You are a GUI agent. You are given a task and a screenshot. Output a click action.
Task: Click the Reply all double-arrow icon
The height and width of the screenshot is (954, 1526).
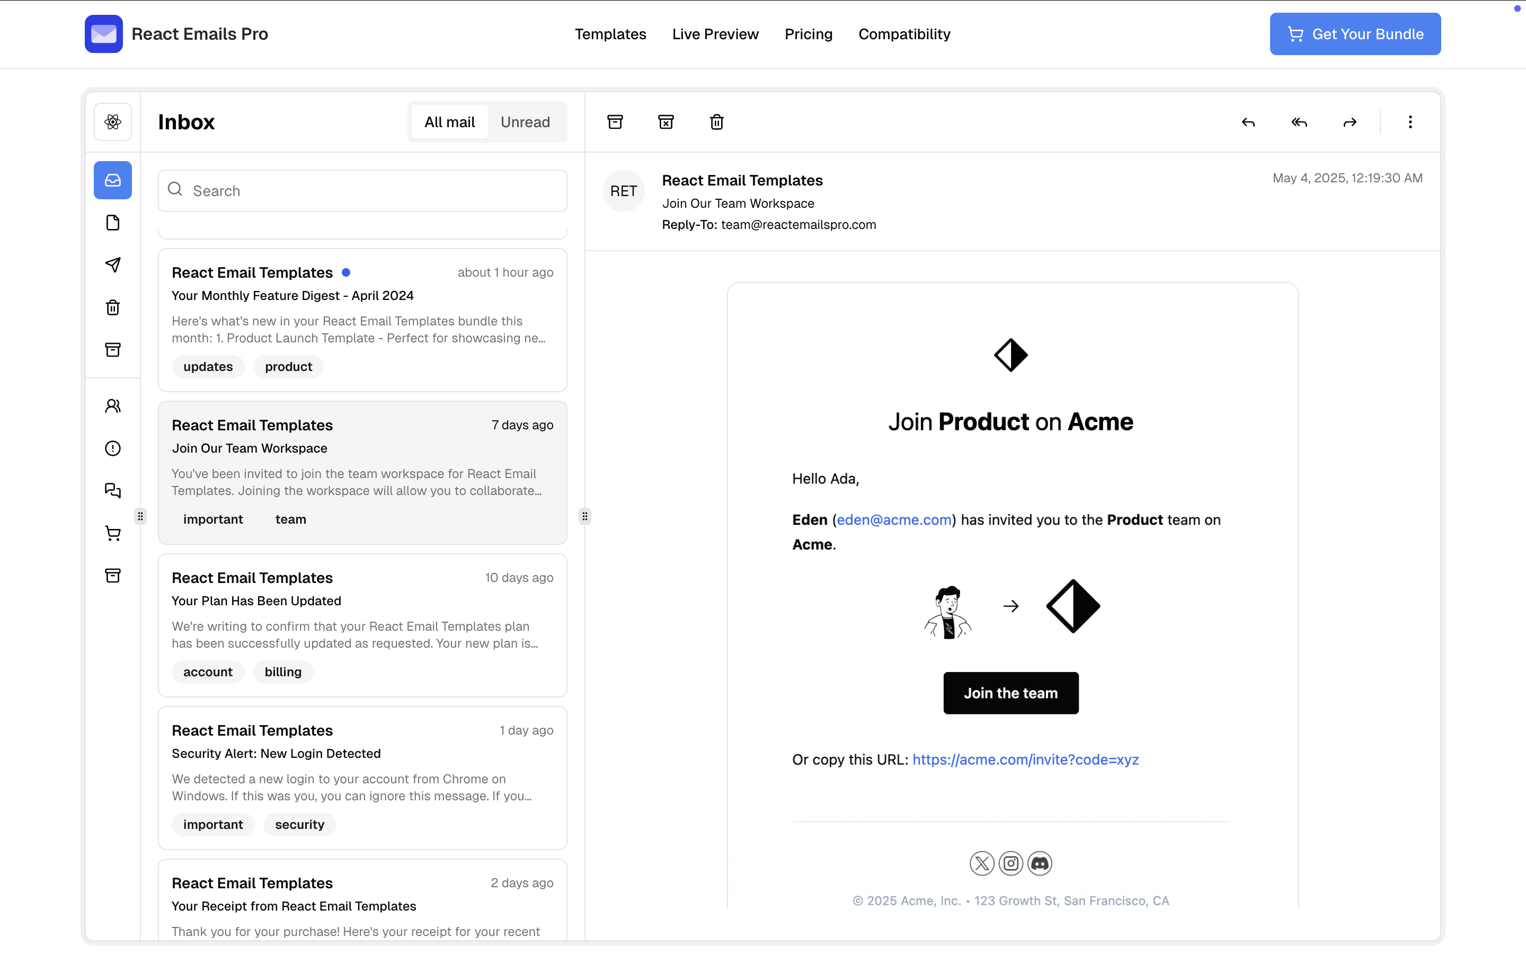(1299, 122)
